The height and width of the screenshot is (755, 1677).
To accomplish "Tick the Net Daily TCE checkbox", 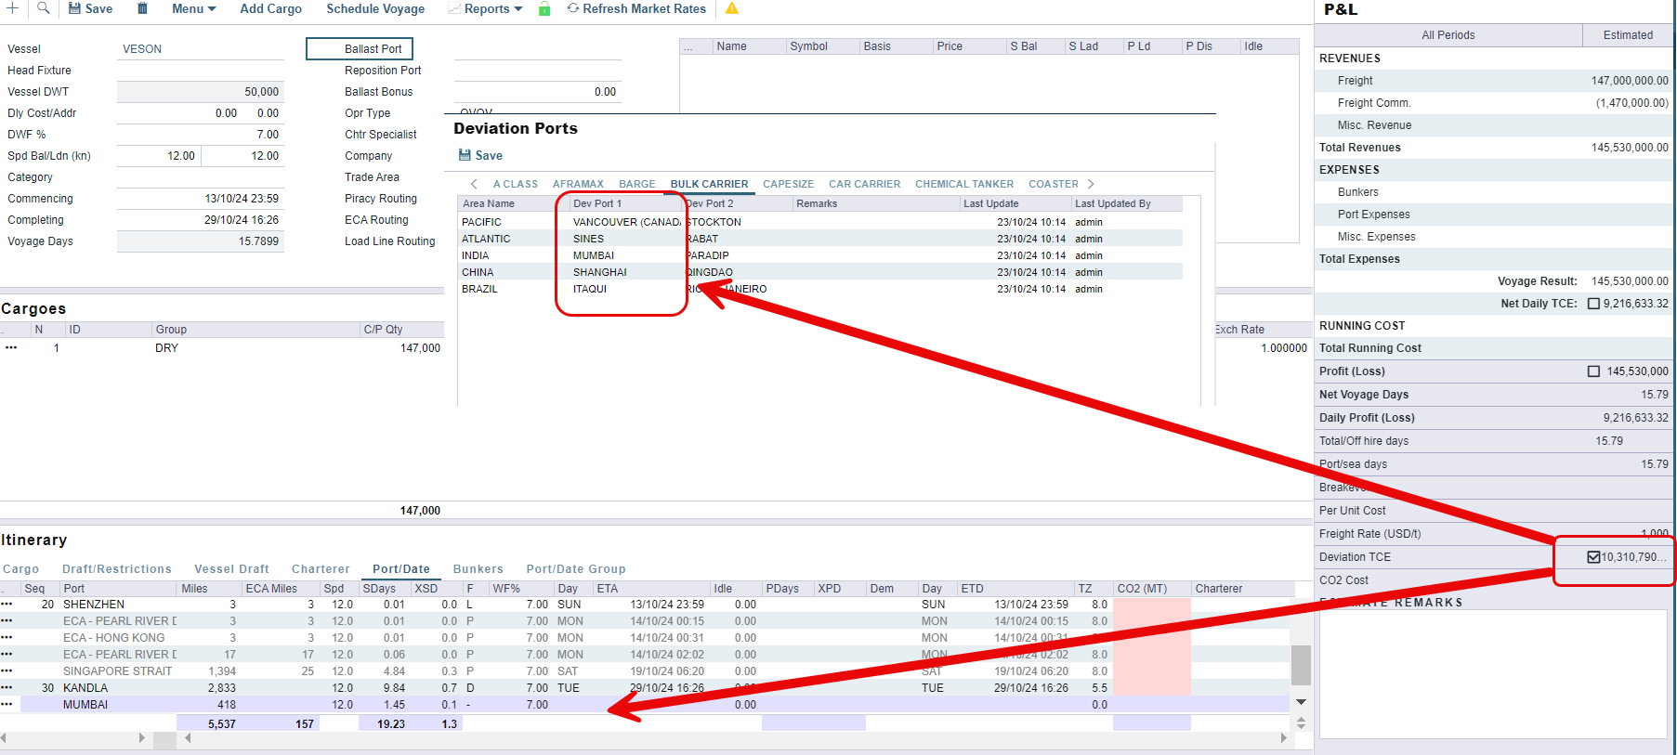I will pos(1593,304).
